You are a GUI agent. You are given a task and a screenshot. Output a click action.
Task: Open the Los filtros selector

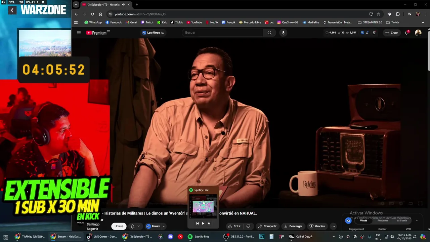click(x=153, y=33)
